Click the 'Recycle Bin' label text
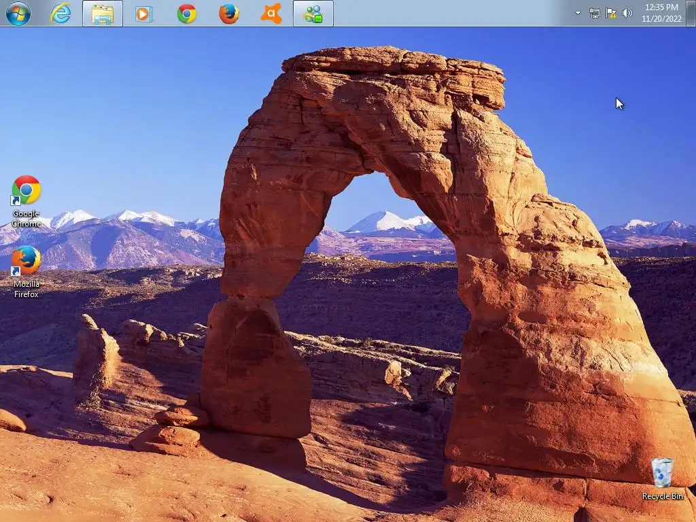This screenshot has height=522, width=696. (x=662, y=496)
